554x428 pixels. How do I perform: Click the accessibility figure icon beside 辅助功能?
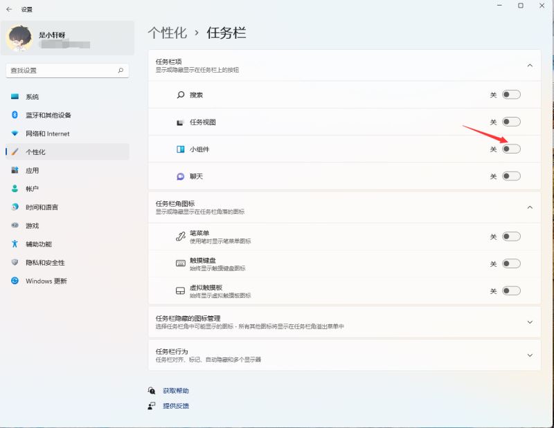pos(15,243)
